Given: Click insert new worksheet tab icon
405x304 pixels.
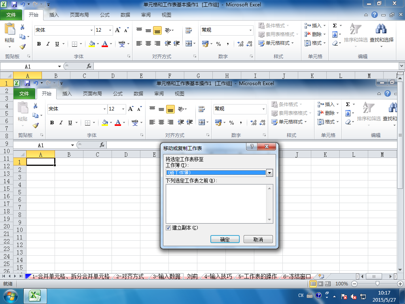Looking at the screenshot, I should point(321,276).
